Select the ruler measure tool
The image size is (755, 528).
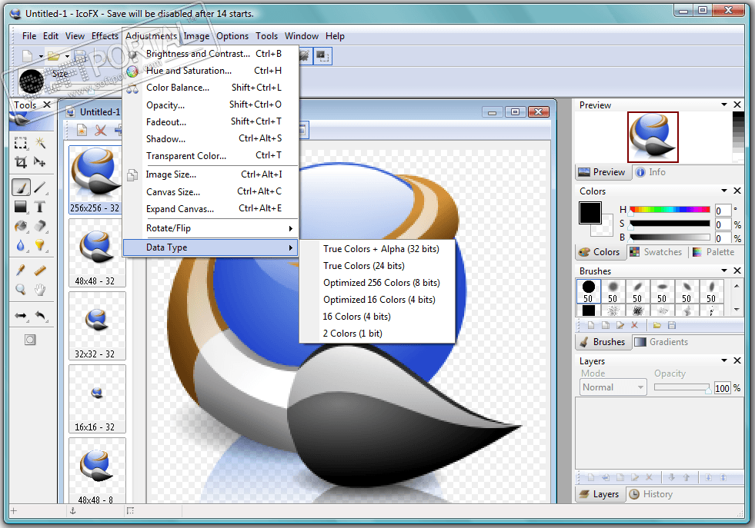(40, 271)
